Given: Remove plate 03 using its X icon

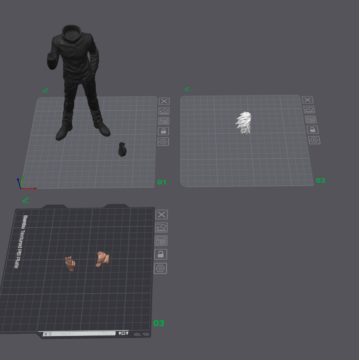Looking at the screenshot, I should click(162, 215).
